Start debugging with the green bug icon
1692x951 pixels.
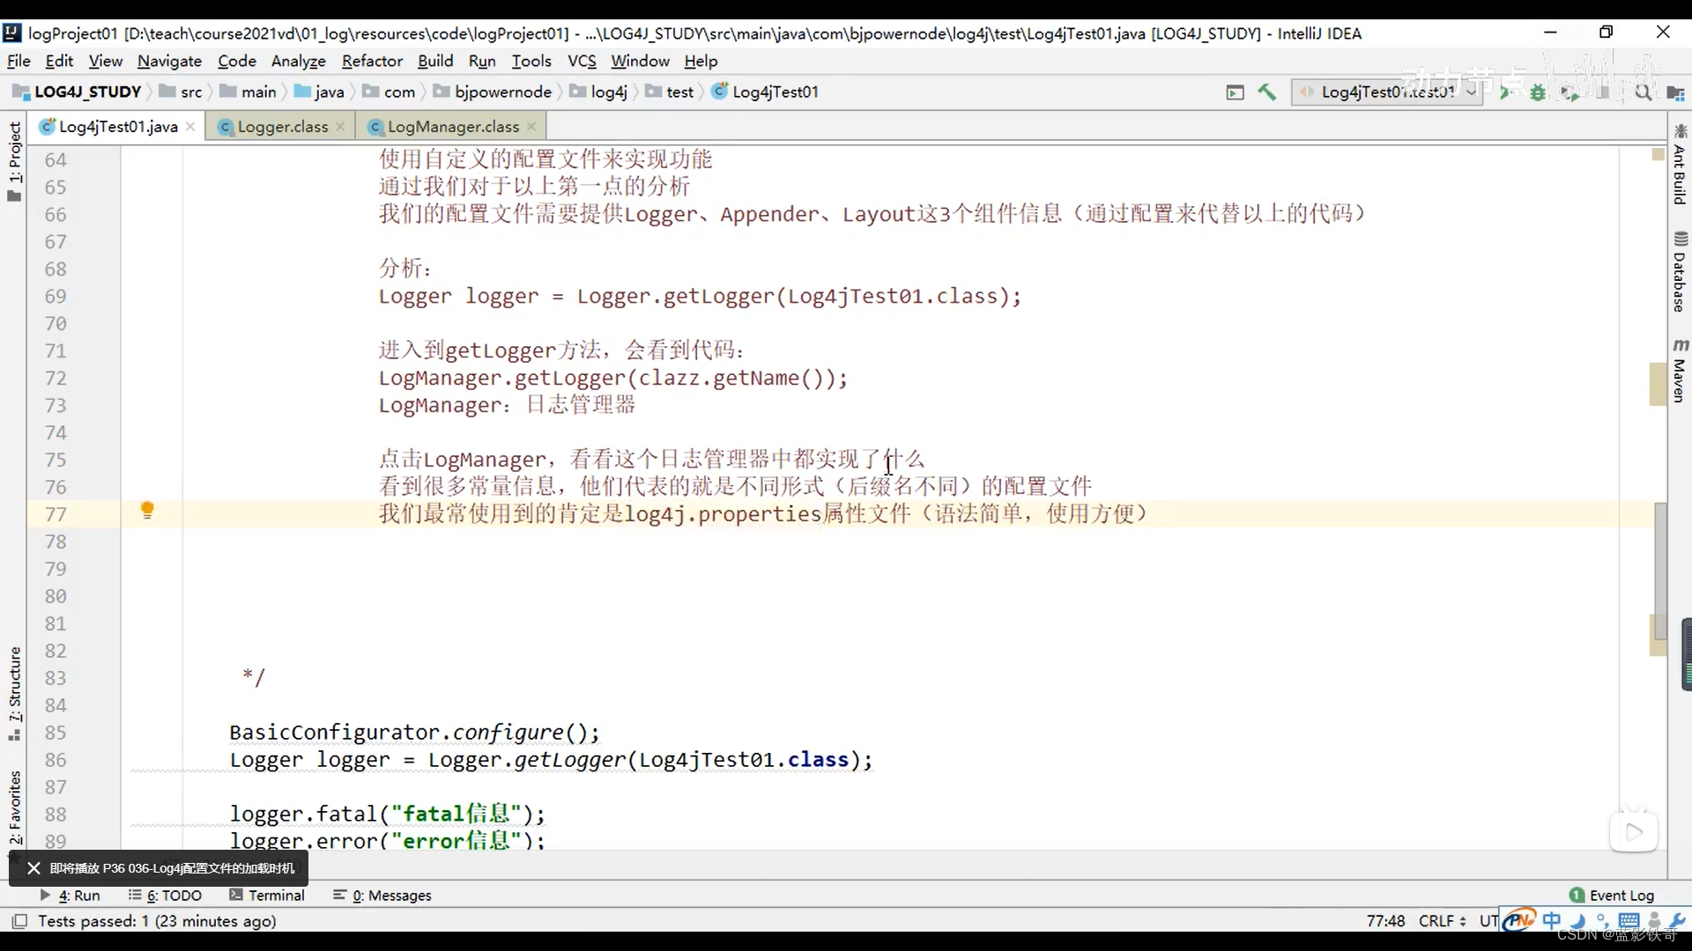(1538, 92)
